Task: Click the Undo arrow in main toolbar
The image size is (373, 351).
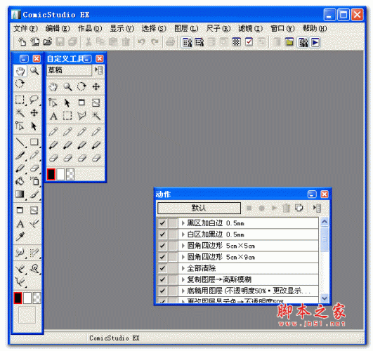Action: point(141,42)
